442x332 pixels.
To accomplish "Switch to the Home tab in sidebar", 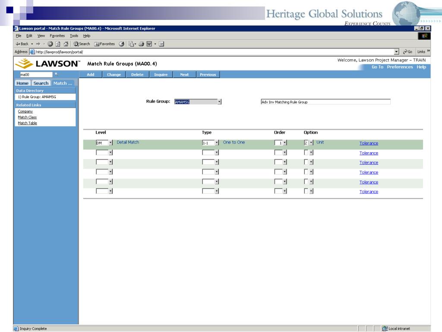I will (x=22, y=83).
